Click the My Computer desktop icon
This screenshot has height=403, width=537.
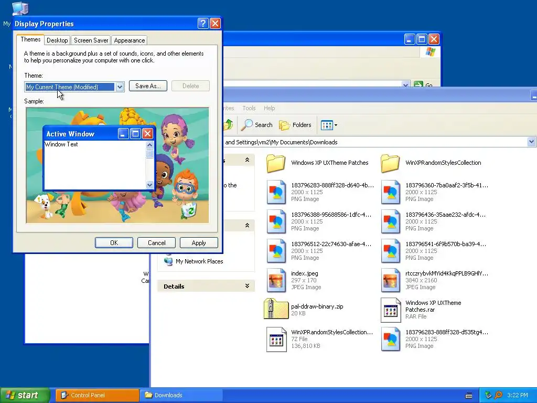pos(20,8)
